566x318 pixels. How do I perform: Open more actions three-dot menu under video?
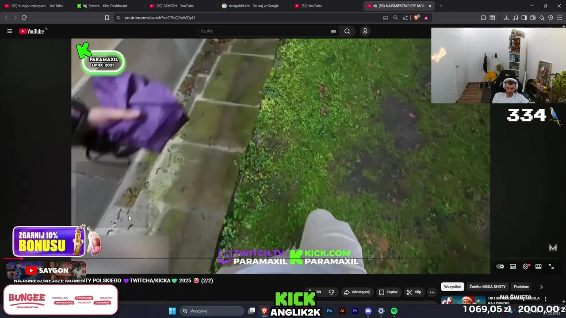tap(432, 292)
